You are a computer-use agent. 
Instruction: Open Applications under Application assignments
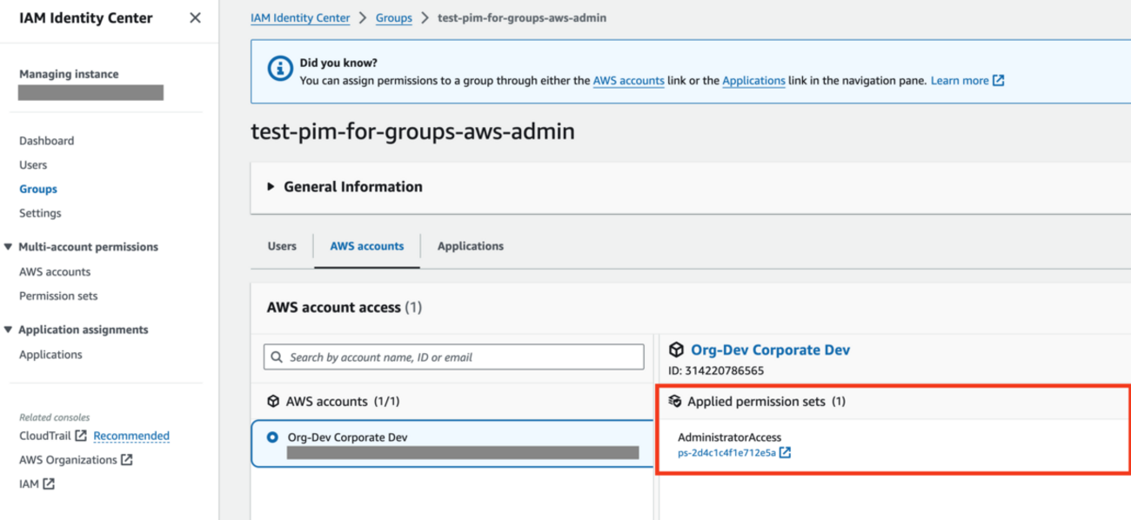(50, 355)
